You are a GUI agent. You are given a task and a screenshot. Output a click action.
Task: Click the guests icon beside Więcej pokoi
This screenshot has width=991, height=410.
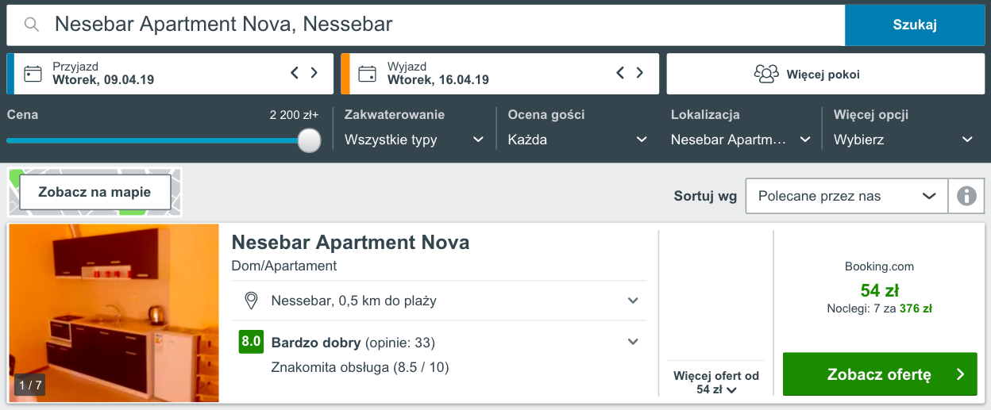[x=766, y=74]
